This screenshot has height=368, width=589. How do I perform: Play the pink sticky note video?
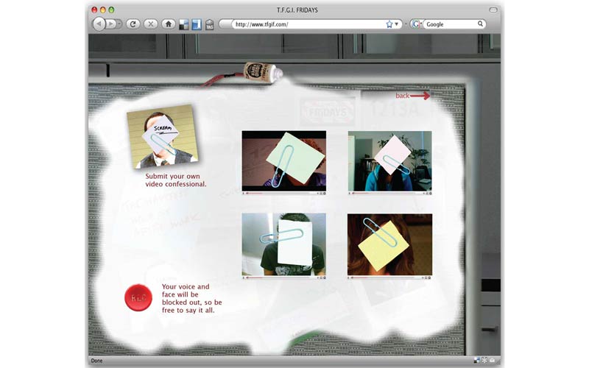point(389,160)
